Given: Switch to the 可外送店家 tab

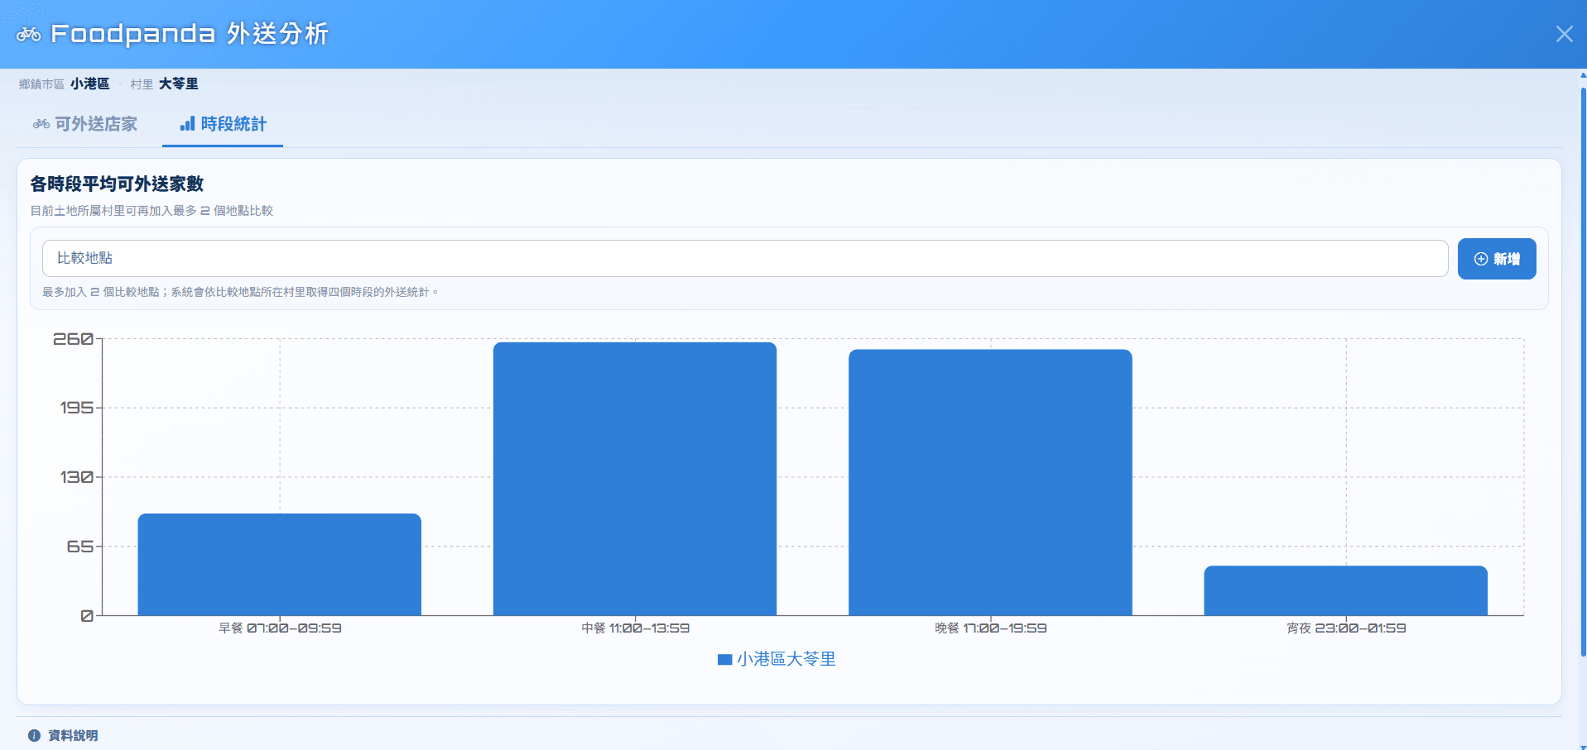Looking at the screenshot, I should click(x=85, y=124).
